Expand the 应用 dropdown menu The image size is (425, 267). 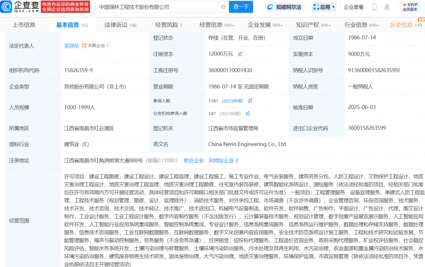coord(324,7)
